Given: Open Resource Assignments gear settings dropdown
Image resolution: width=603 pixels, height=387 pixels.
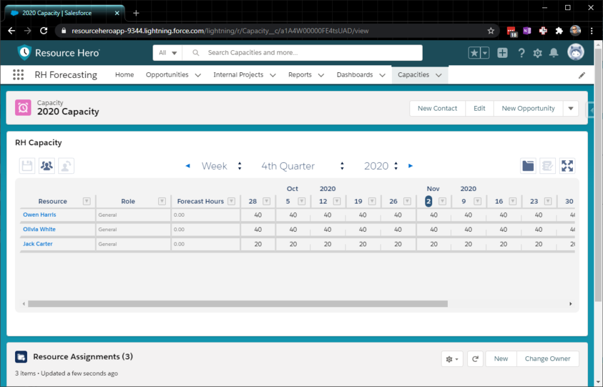Looking at the screenshot, I should (x=452, y=359).
